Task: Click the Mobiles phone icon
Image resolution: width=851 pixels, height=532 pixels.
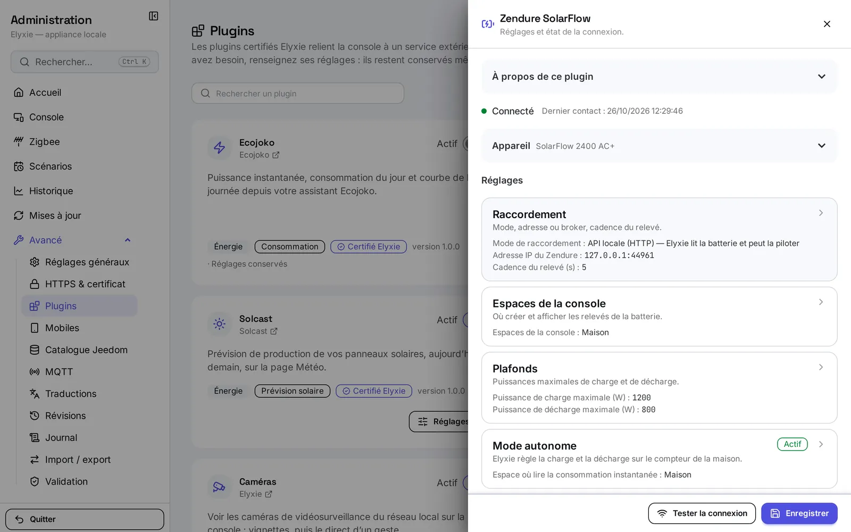Action: [x=35, y=328]
